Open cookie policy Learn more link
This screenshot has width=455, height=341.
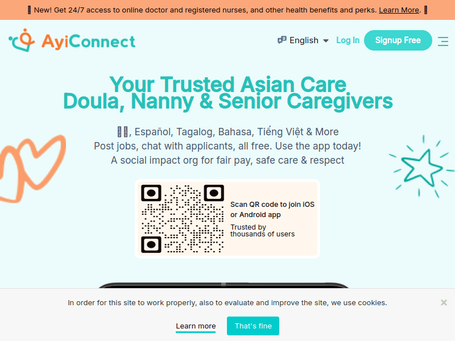point(196,326)
